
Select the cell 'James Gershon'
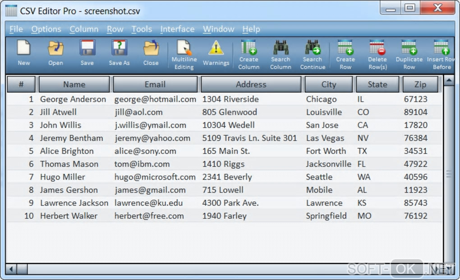(69, 190)
